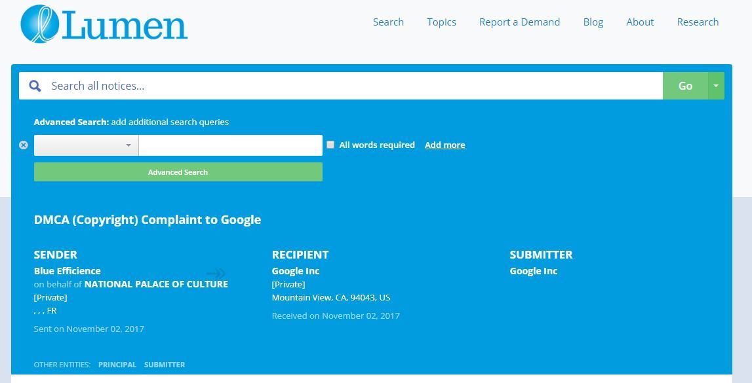Click the PRINCIPAL other entity link

[x=117, y=365]
